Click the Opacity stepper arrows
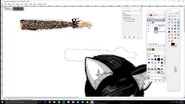The image size is (185, 104). click(165, 20)
